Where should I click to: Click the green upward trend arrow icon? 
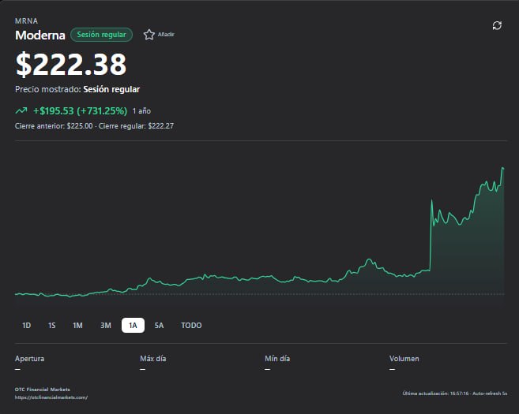[21, 110]
